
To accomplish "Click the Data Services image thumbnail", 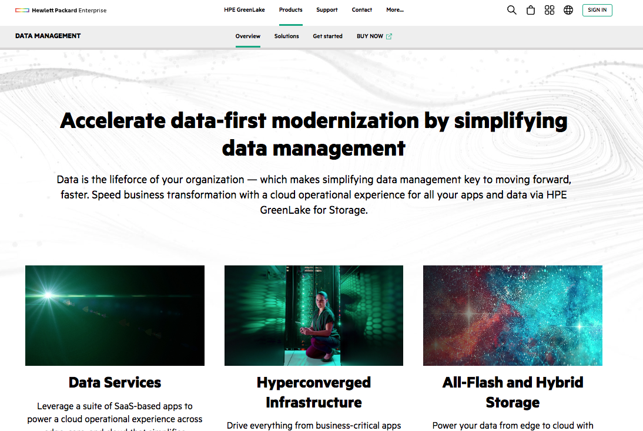I will pyautogui.click(x=115, y=315).
